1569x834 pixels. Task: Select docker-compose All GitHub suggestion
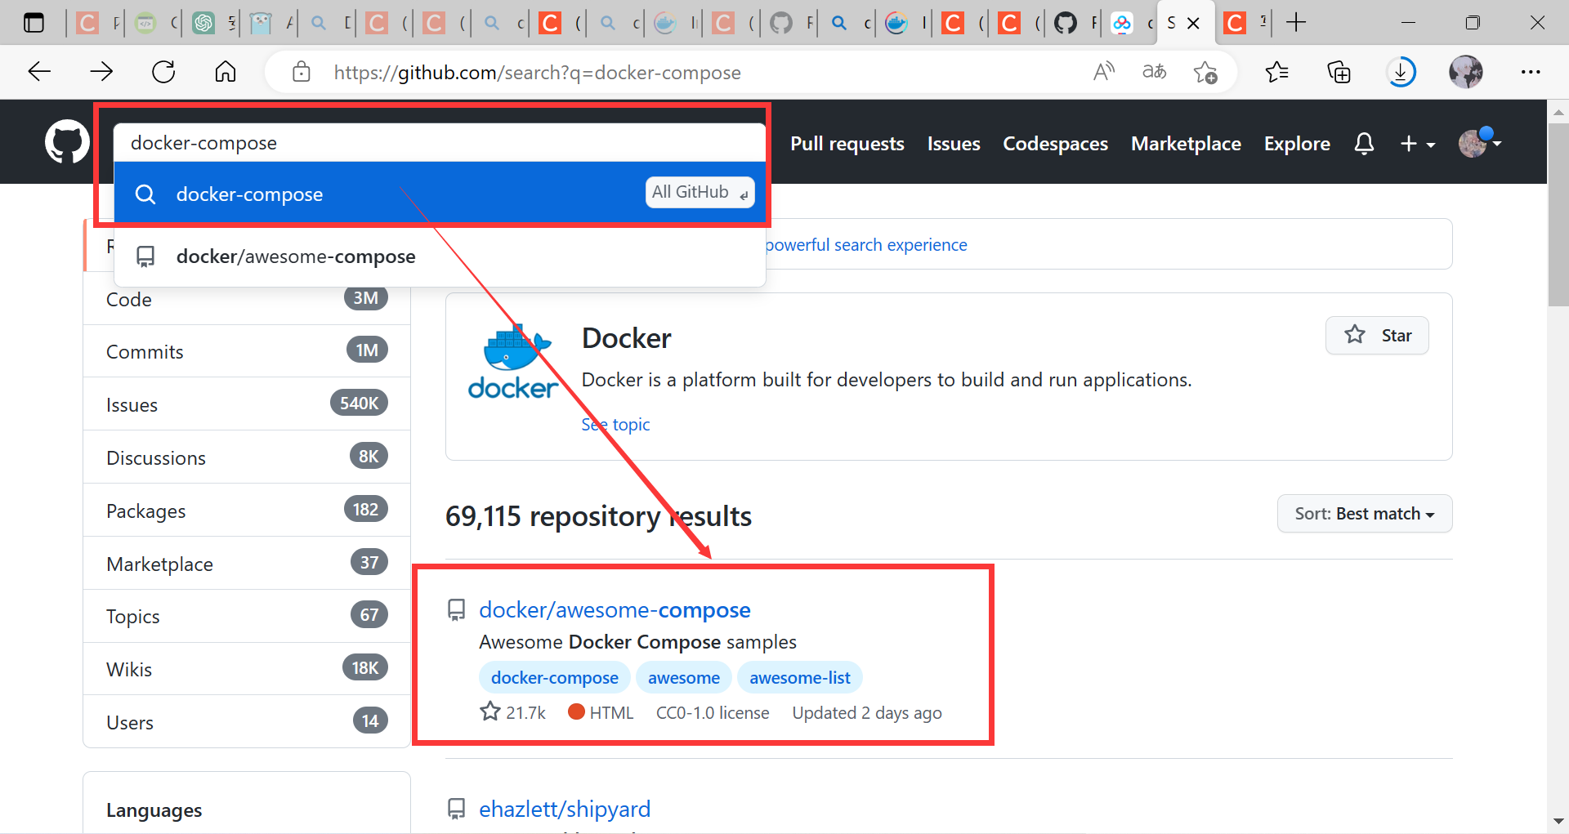440,194
